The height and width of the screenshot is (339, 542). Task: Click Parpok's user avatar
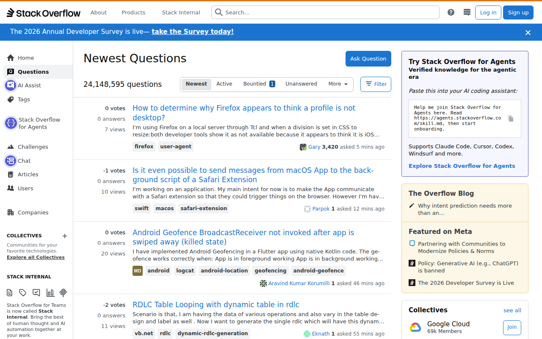(307, 209)
